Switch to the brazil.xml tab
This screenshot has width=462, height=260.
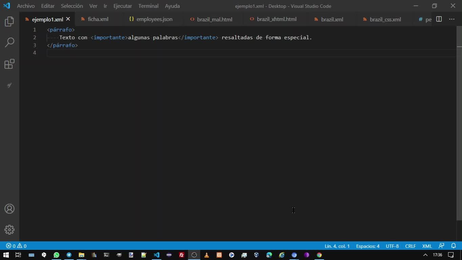pos(332,19)
